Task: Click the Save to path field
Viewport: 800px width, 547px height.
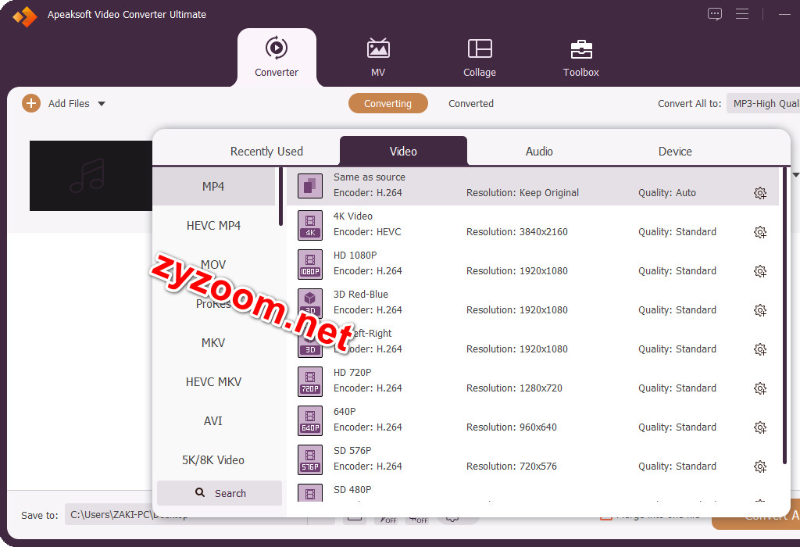Action: (x=186, y=515)
